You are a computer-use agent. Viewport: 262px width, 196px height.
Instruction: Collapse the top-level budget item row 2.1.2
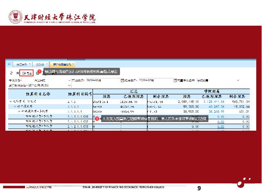pyautogui.click(x=10, y=101)
